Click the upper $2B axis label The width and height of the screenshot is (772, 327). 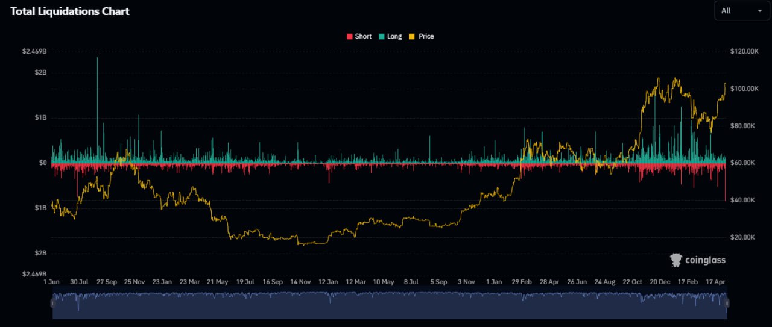(40, 73)
